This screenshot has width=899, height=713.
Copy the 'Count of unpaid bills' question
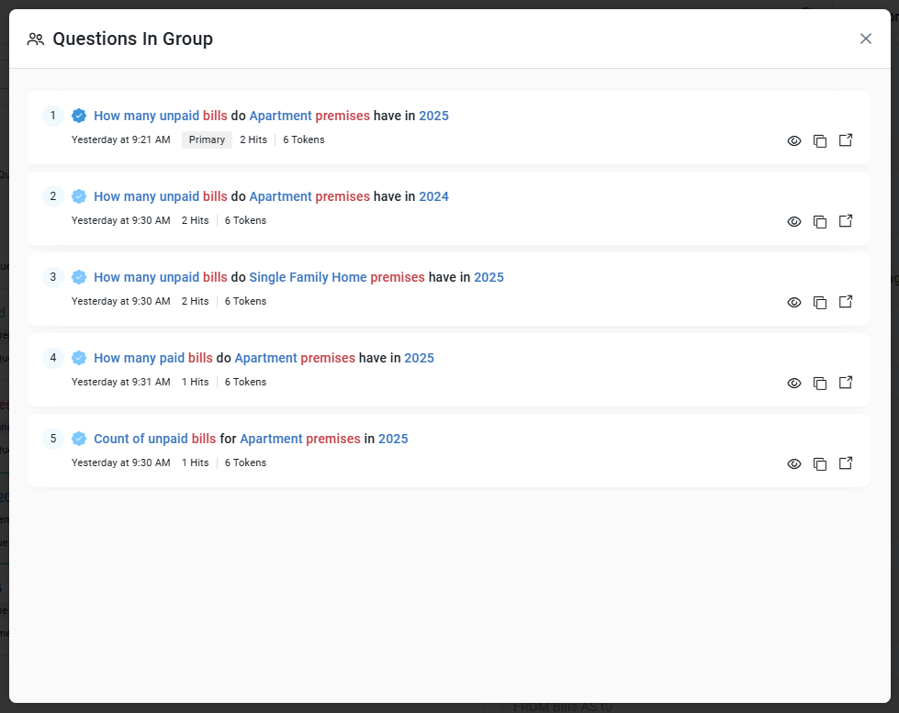pyautogui.click(x=820, y=464)
